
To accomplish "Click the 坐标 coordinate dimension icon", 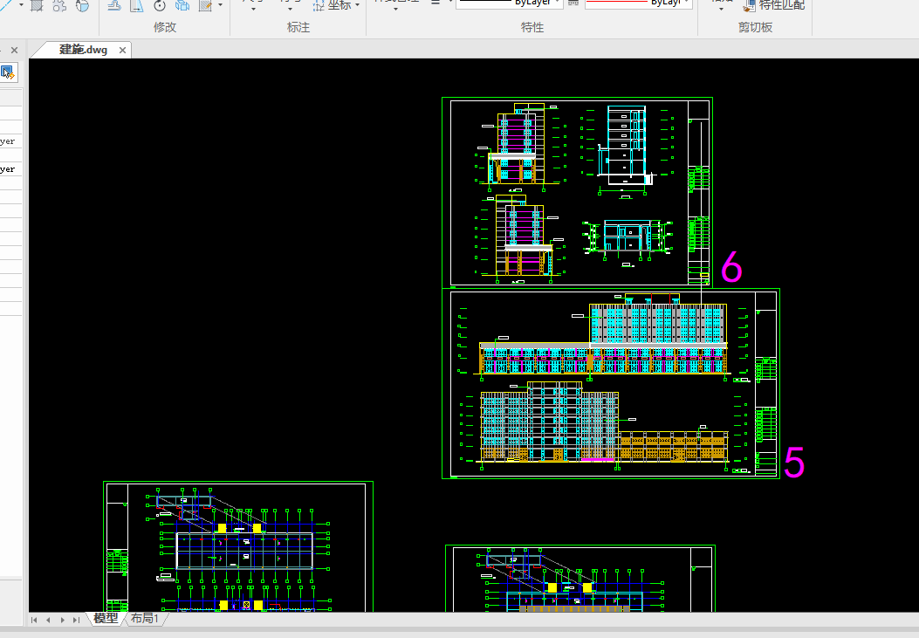I will click(319, 5).
